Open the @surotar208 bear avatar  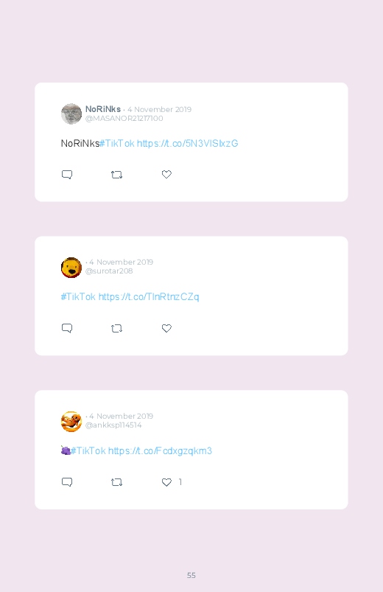coord(71,268)
